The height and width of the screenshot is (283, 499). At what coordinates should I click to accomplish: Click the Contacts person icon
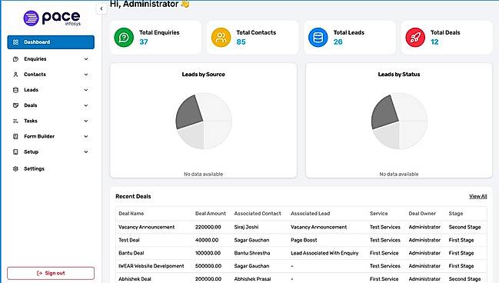point(15,75)
